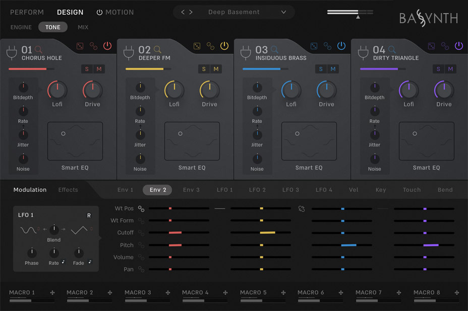Randomize layer 01 with the dice icon
Image resolution: width=468 pixels, height=311 pixels.
coord(80,47)
